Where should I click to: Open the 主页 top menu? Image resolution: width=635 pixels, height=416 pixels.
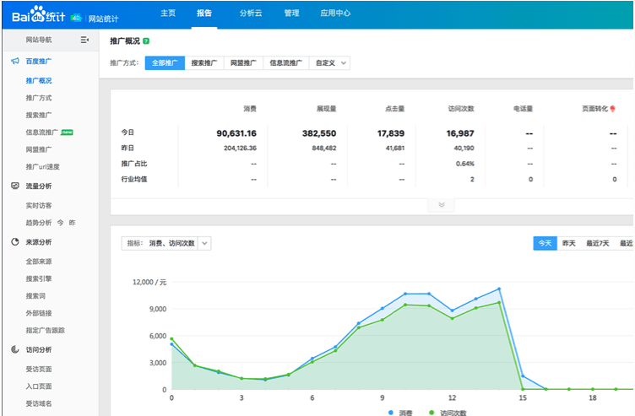[x=168, y=13]
